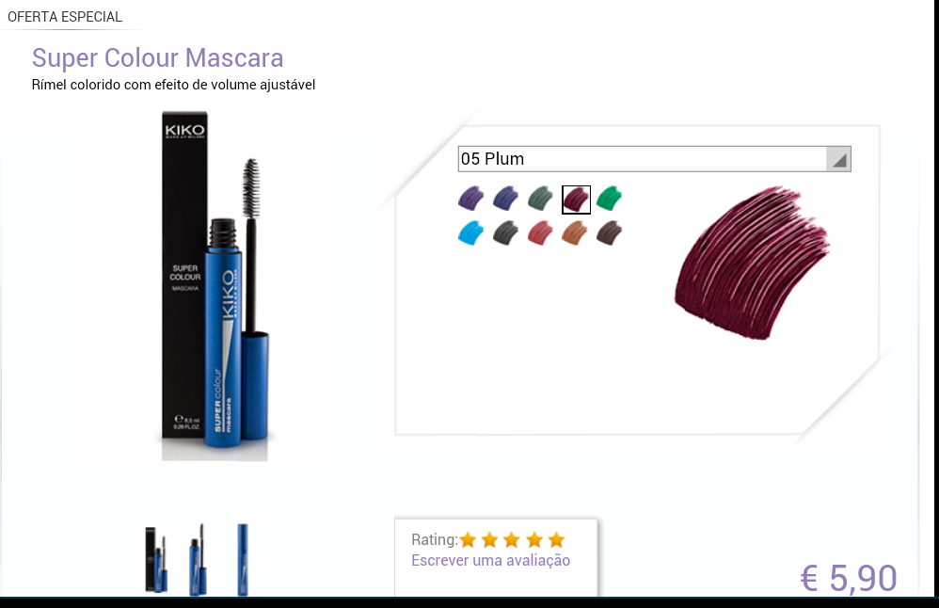Select the highlighted plum colour swatch
Image resolution: width=939 pixels, height=608 pixels.
[x=576, y=200]
